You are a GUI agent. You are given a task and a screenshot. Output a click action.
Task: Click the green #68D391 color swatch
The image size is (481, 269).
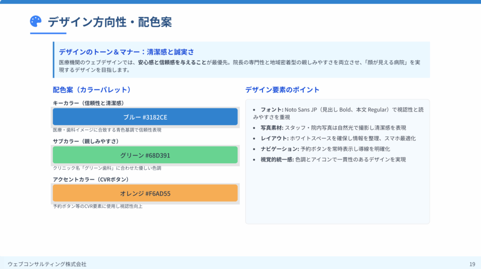coord(145,155)
